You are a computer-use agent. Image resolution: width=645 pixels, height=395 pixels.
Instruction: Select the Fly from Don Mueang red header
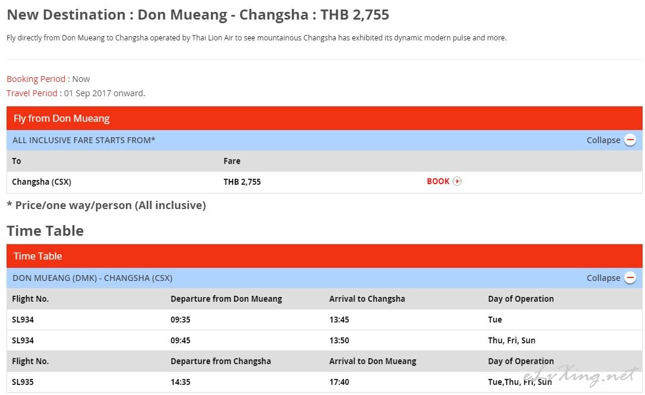pos(325,118)
